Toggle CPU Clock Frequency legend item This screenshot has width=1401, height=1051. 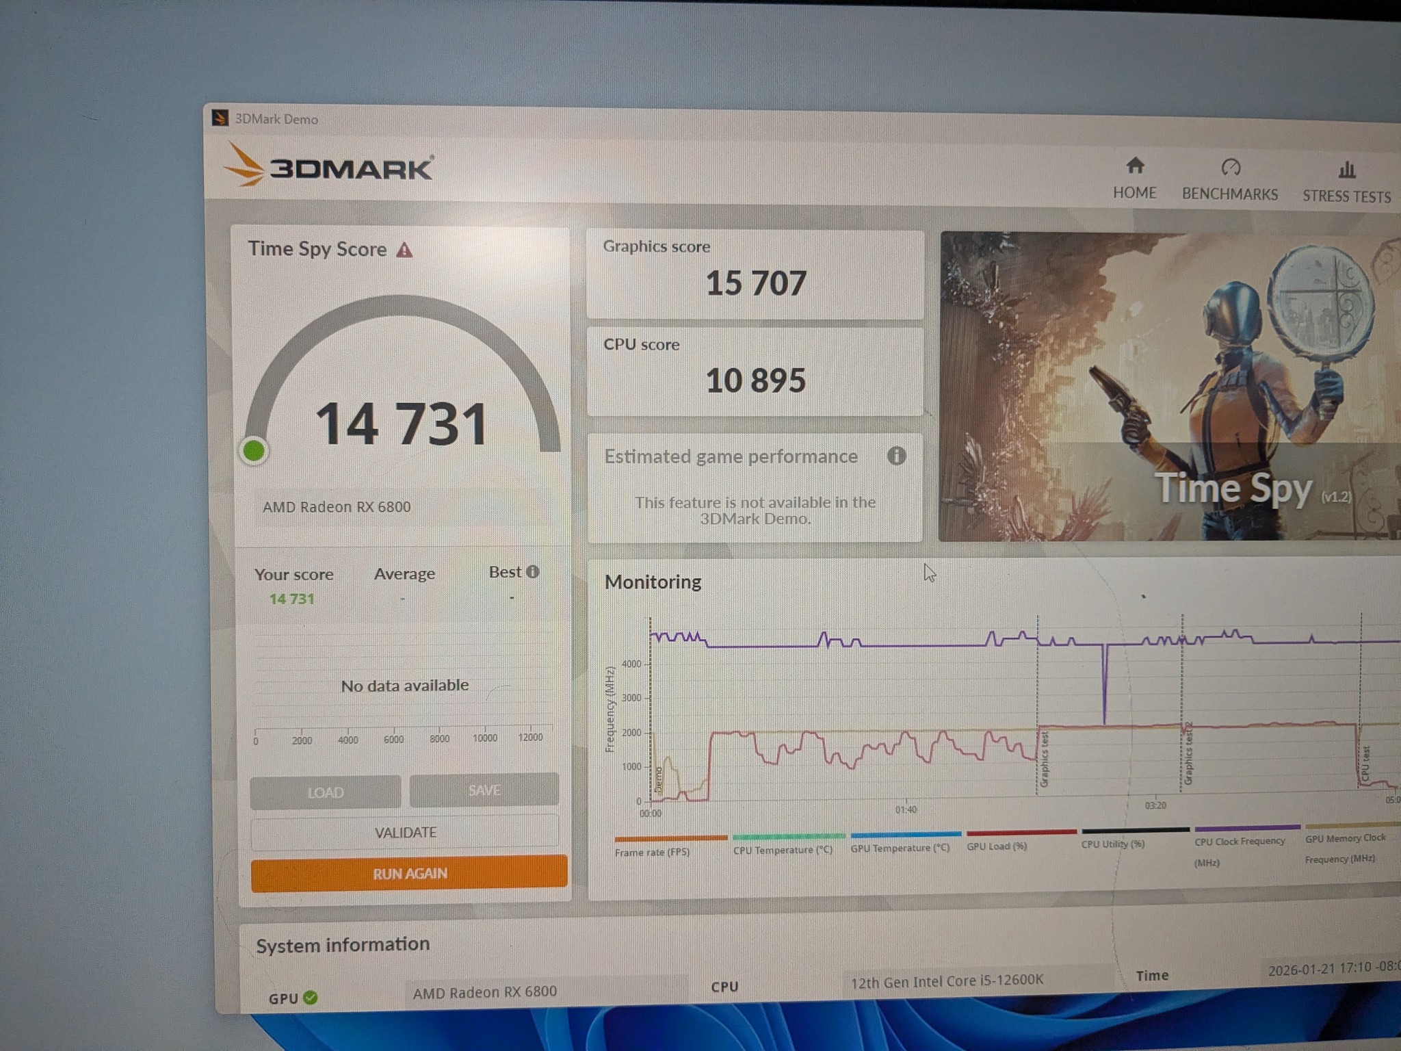click(1246, 846)
